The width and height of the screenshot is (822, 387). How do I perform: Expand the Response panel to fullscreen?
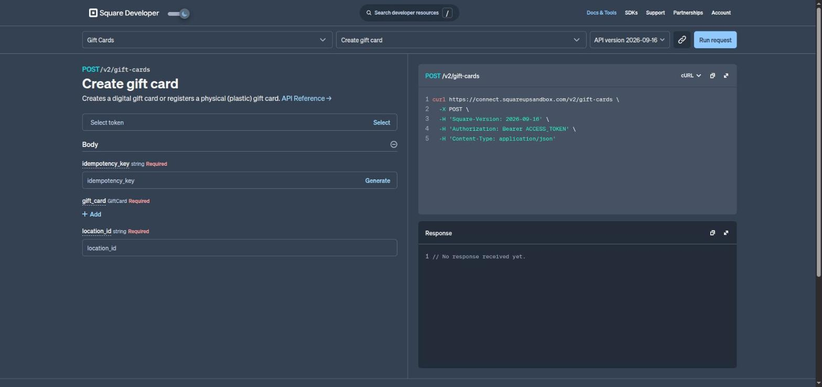click(x=726, y=233)
